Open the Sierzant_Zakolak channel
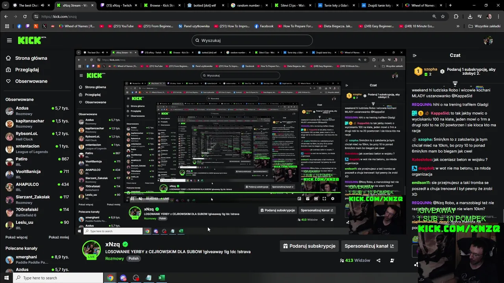 click(37, 199)
